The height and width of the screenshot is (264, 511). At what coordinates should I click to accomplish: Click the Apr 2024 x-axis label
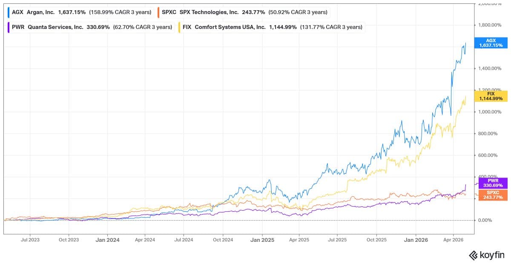point(145,240)
